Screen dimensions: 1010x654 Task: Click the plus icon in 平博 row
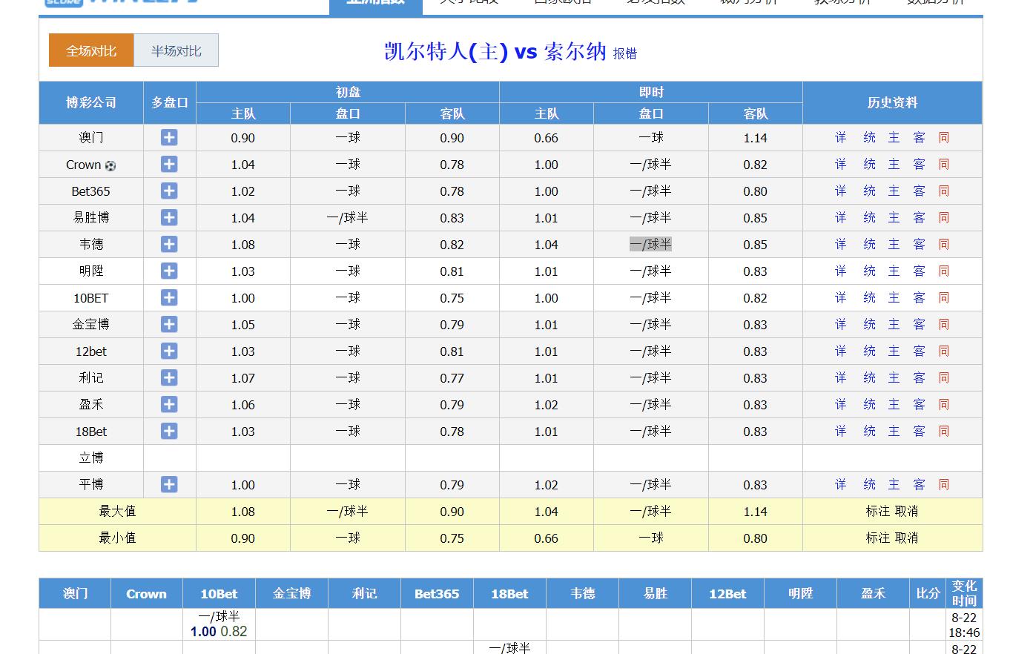pos(169,484)
